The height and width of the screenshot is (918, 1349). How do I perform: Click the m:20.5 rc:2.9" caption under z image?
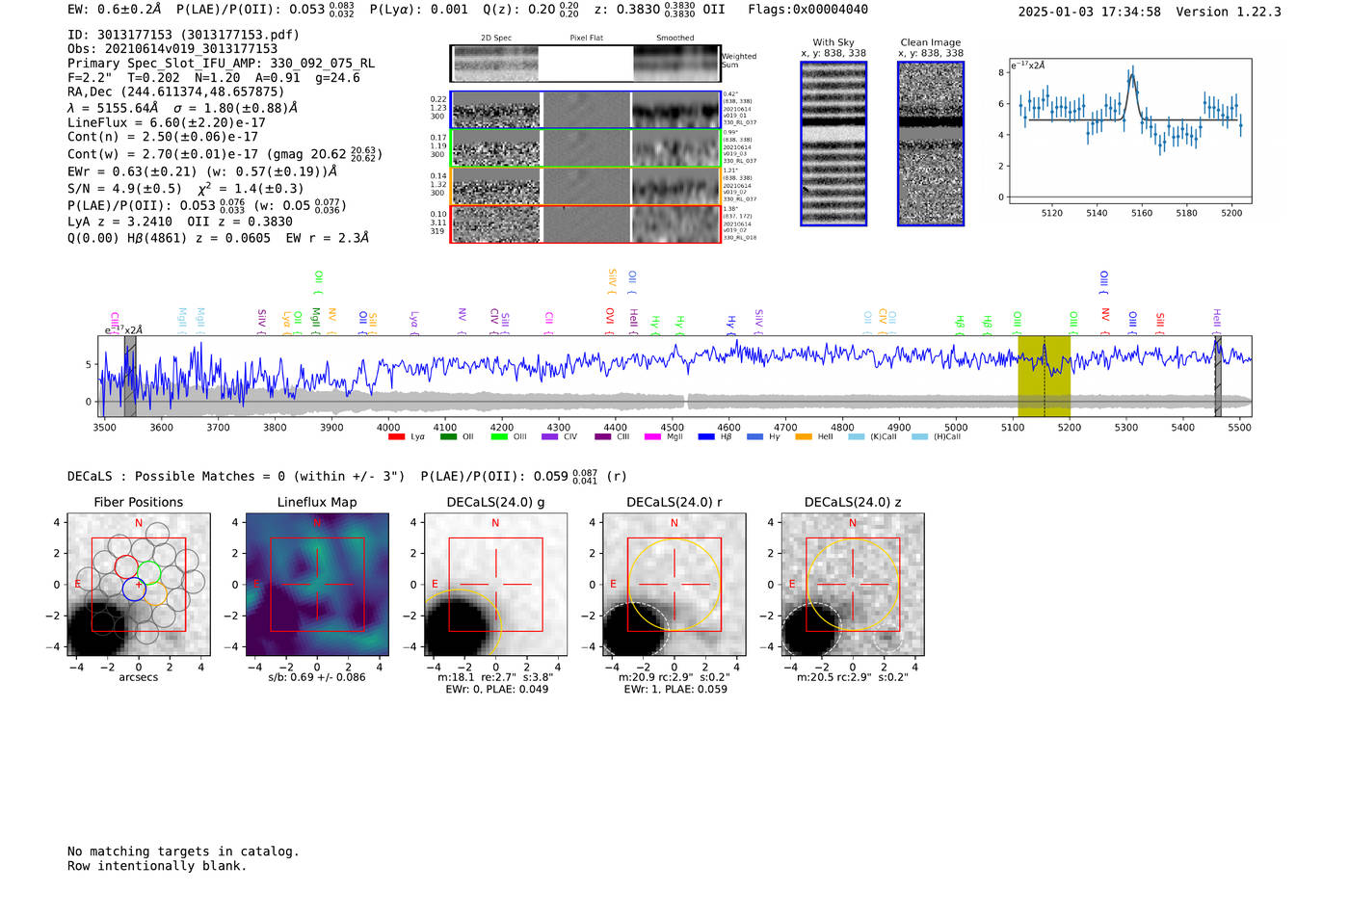pos(853,677)
